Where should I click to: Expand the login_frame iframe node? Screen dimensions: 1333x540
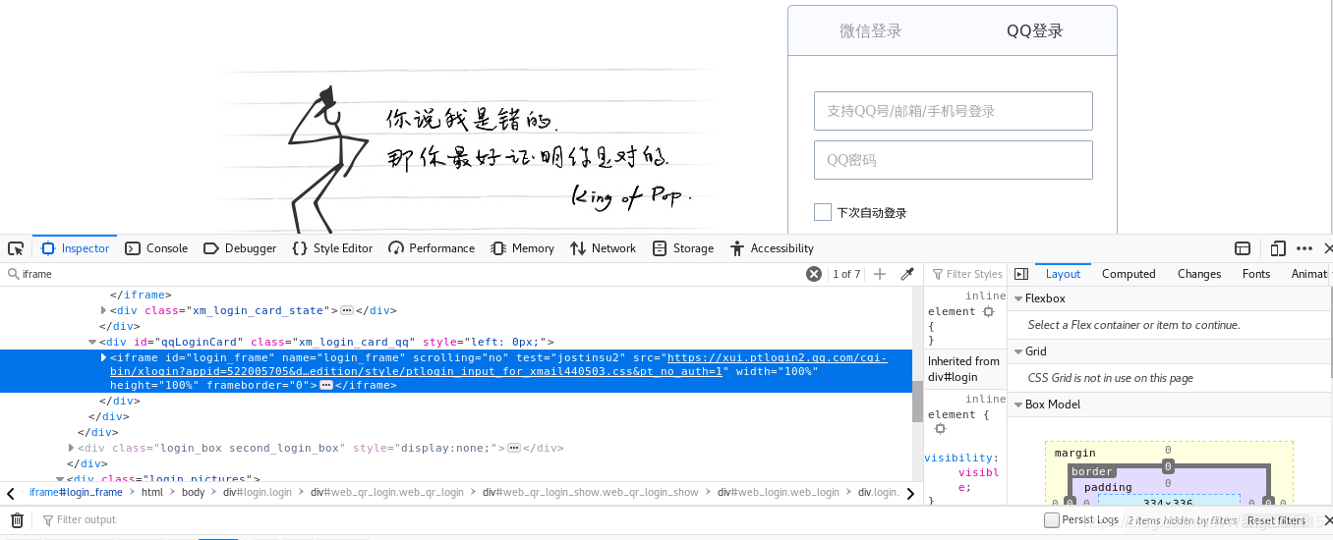click(104, 357)
